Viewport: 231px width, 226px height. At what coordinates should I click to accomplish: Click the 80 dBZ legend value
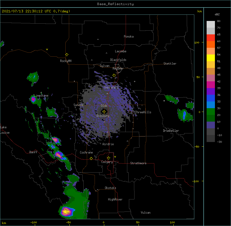(x=219, y=21)
